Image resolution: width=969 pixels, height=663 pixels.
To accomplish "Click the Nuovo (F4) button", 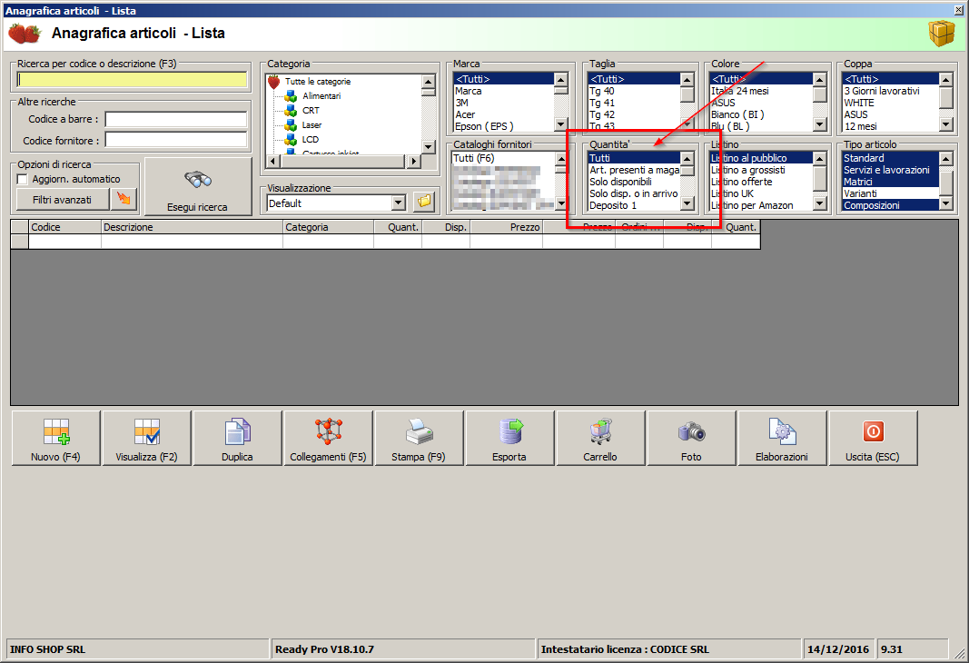I will (x=55, y=438).
